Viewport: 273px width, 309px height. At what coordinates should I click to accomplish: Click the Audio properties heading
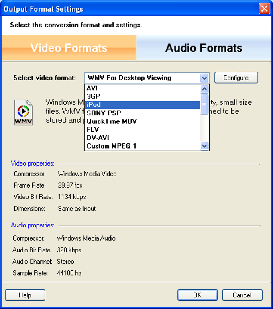pos(33,225)
